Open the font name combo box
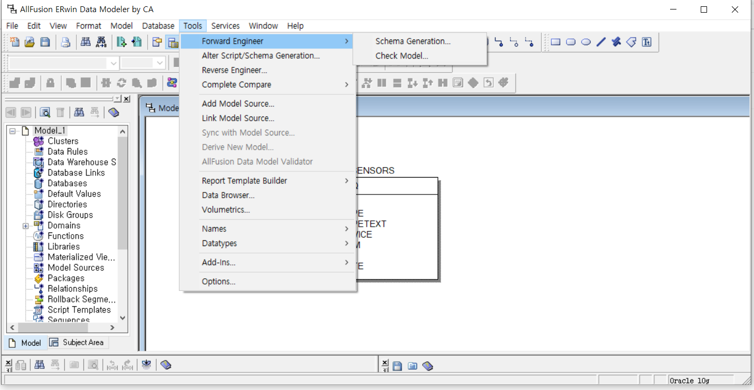 point(113,63)
